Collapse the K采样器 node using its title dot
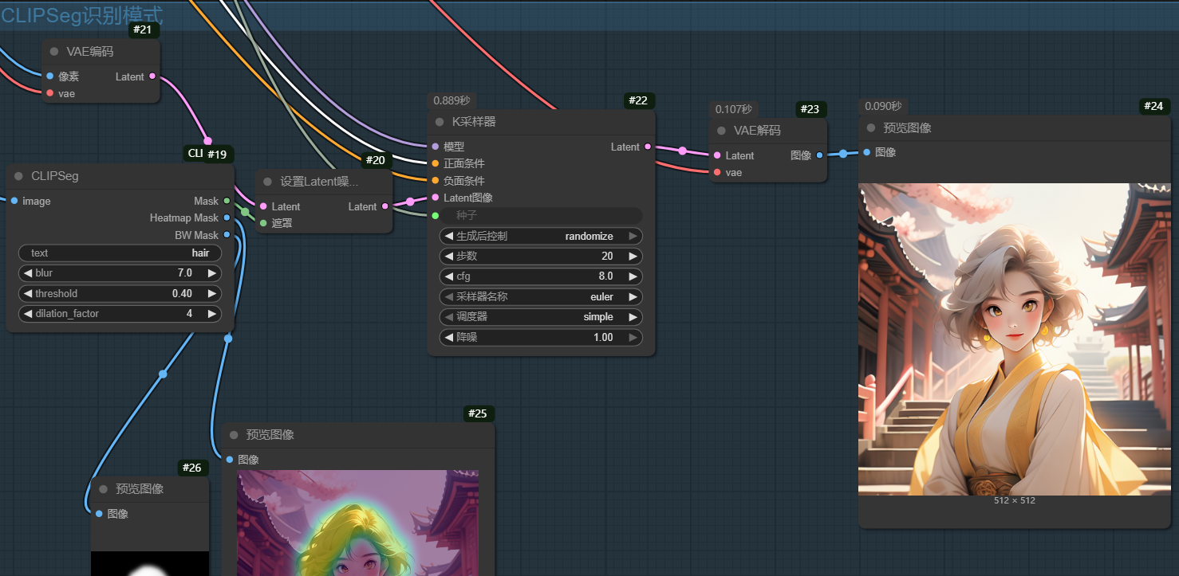The image size is (1179, 576). (440, 122)
